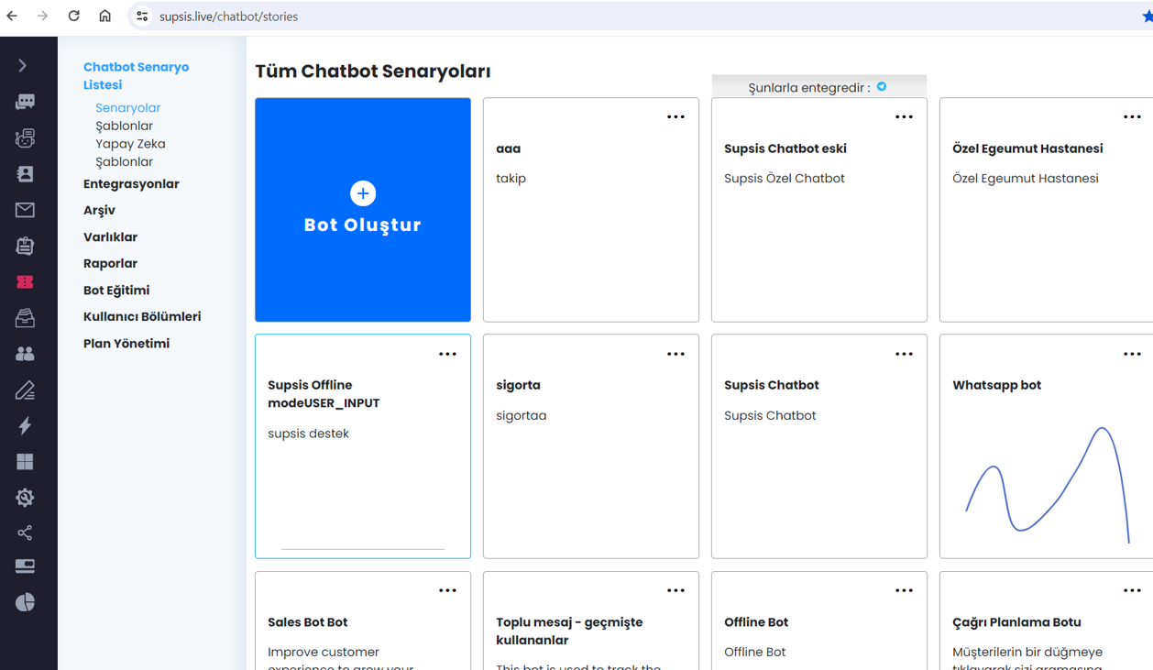Click the 'supsis destek' description text
The height and width of the screenshot is (670, 1153).
(x=308, y=434)
